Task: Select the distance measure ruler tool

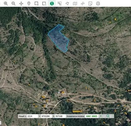Action: click(x=60, y=3)
